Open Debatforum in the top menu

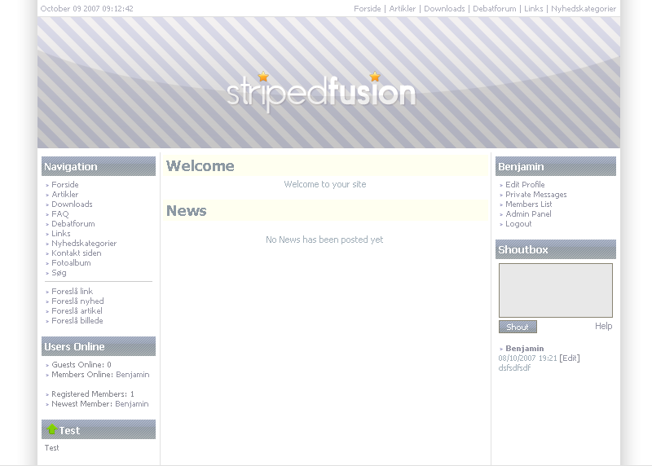pos(495,9)
